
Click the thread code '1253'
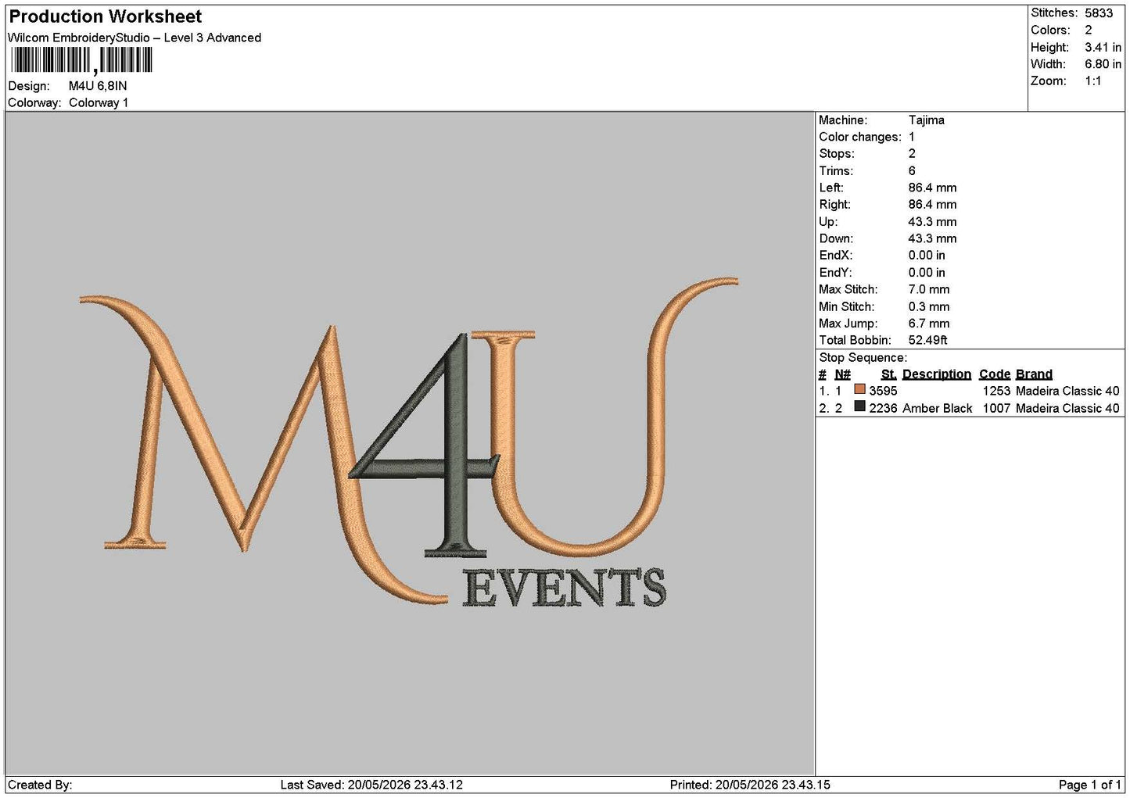tap(996, 391)
